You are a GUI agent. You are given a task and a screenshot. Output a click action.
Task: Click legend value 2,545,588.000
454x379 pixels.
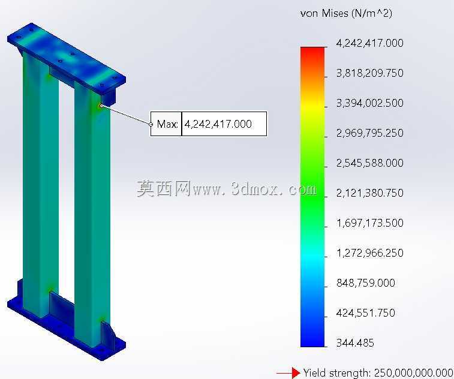370,163
